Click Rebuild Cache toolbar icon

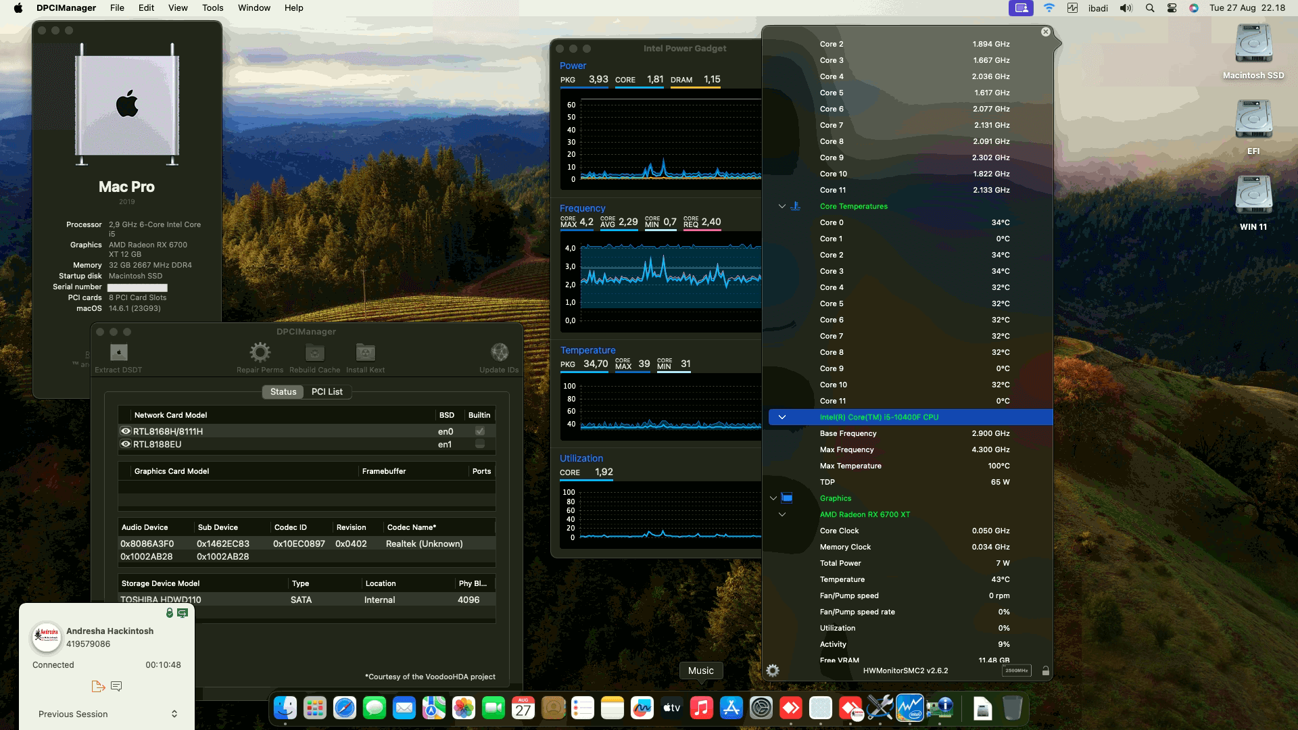315,352
